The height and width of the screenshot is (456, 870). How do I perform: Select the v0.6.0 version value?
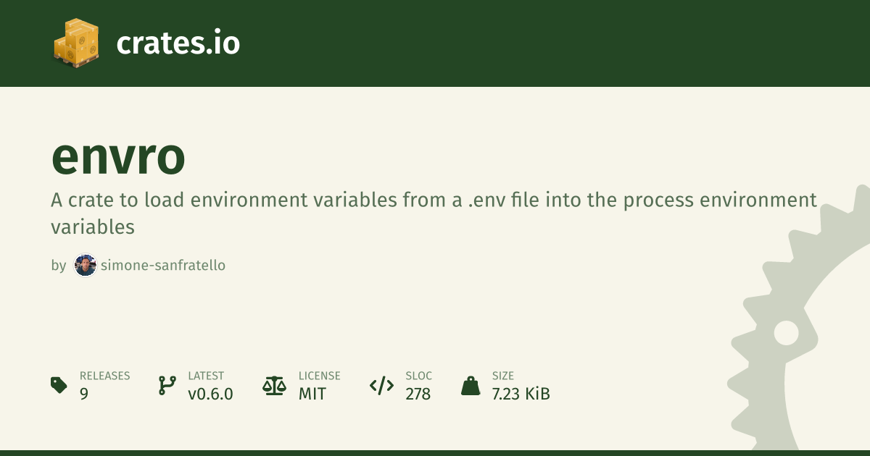210,394
